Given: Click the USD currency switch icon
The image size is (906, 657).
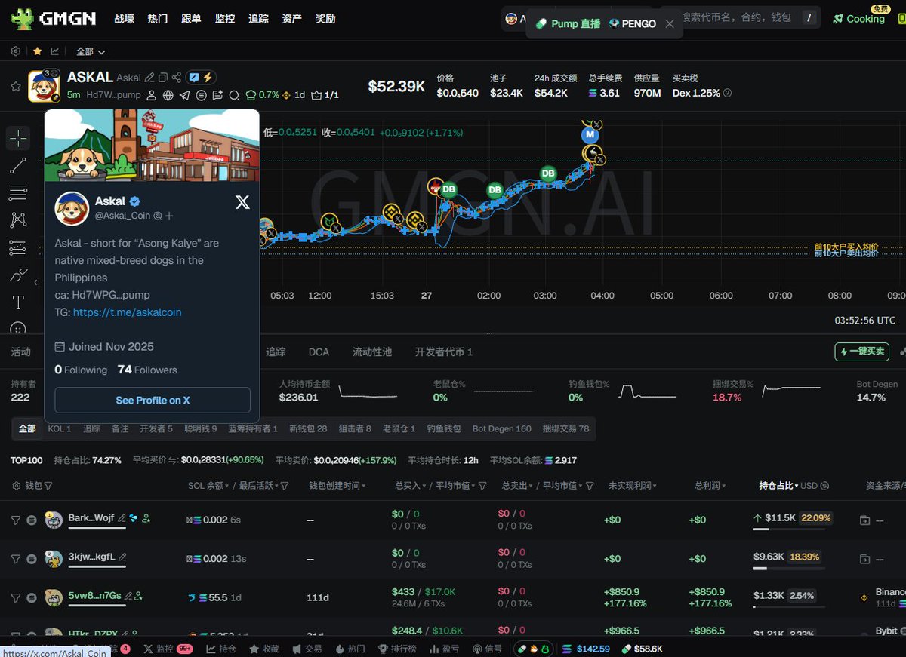Looking at the screenshot, I should point(824,486).
